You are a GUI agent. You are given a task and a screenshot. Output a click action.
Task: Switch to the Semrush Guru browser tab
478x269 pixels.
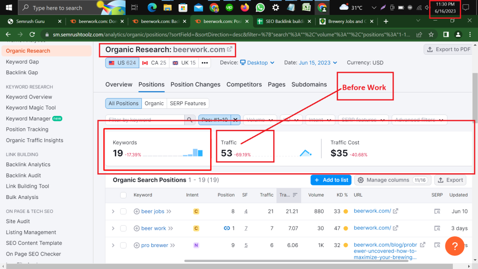coord(34,21)
